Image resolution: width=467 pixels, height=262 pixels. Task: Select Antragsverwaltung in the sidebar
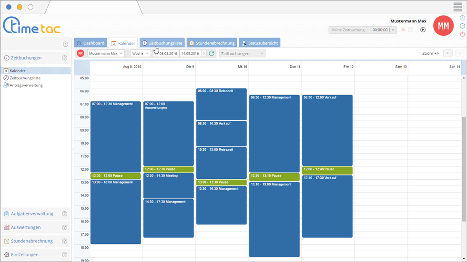[26, 85]
